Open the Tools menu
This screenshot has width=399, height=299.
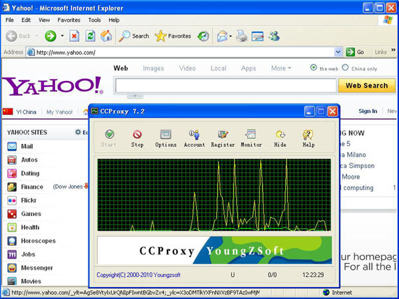pos(94,20)
